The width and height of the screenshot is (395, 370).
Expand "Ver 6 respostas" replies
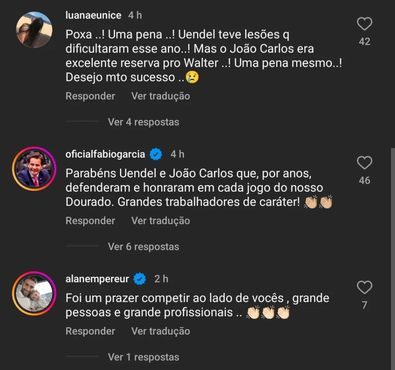(x=143, y=247)
